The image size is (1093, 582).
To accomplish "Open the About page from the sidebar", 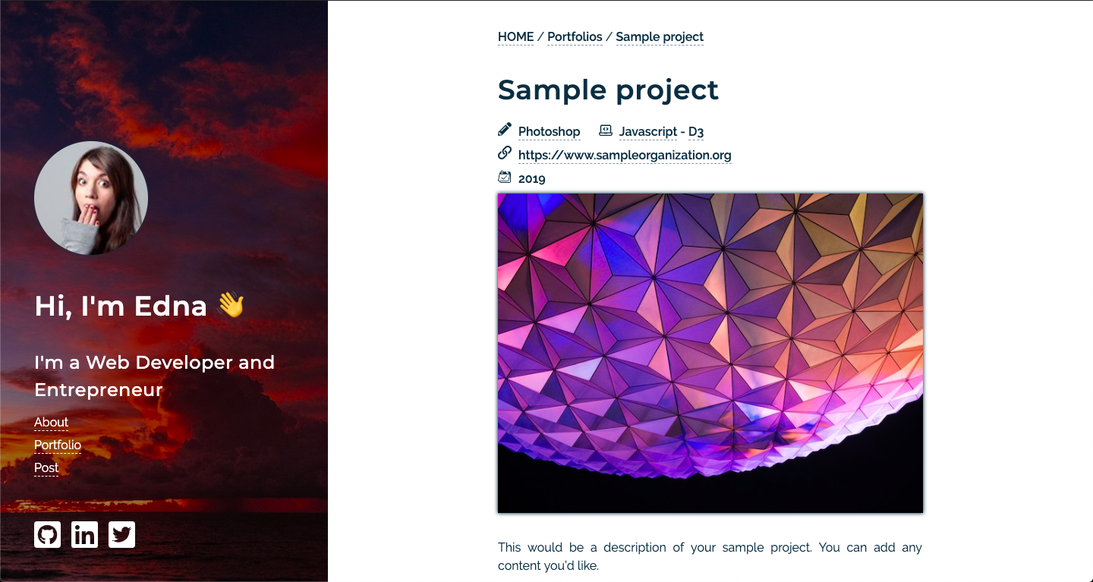I will coord(51,422).
